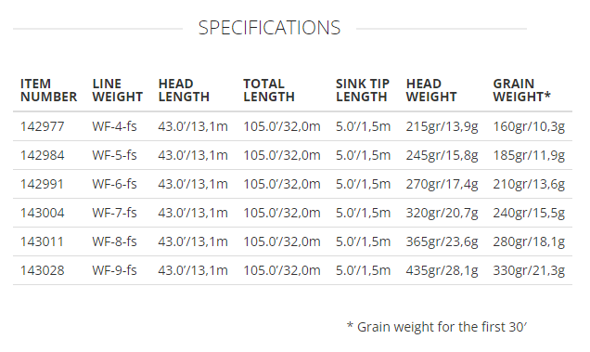This screenshot has height=352, width=590.
Task: Select the LINE WEIGHT column header
Action: pyautogui.click(x=118, y=90)
